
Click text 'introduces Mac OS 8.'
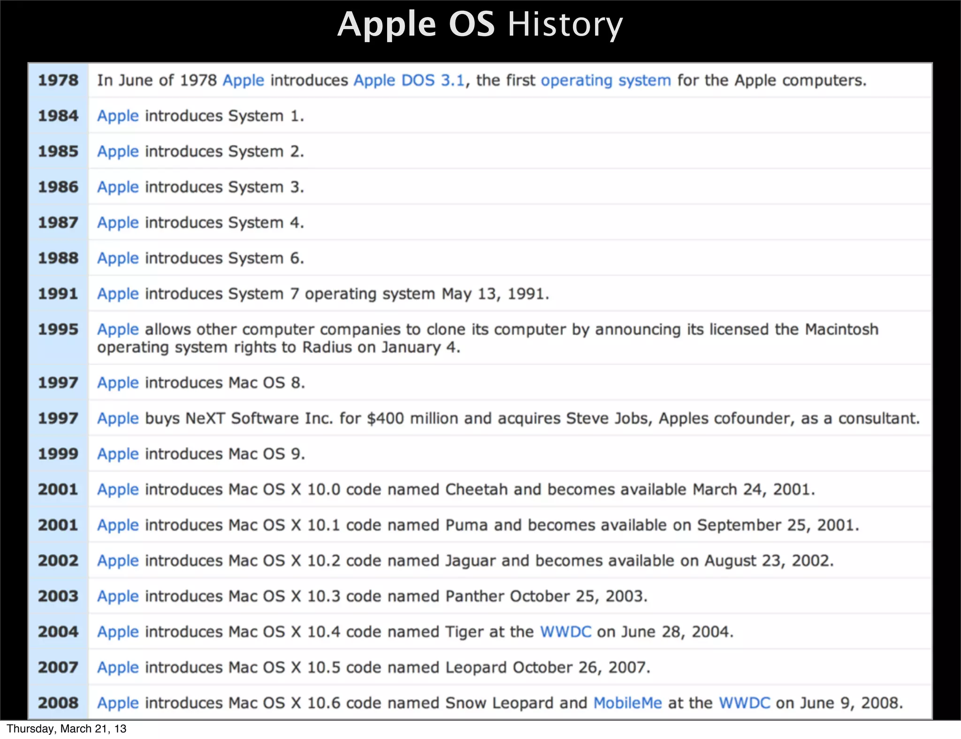coord(225,383)
